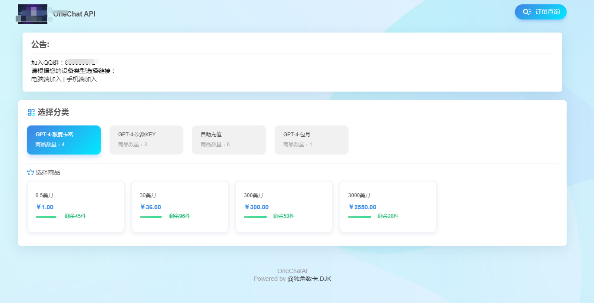Select the GPT-4-额度卡密 category
Viewport: 594px width, 303px height.
tap(64, 140)
